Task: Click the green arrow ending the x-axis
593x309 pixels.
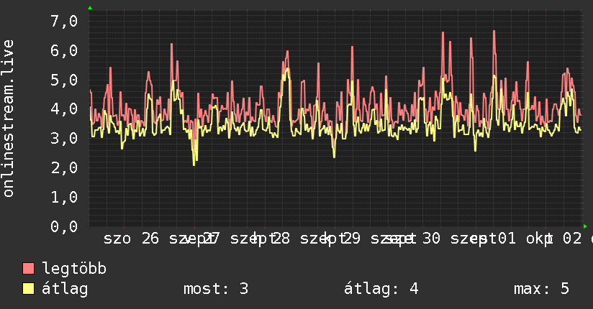Action: click(585, 226)
